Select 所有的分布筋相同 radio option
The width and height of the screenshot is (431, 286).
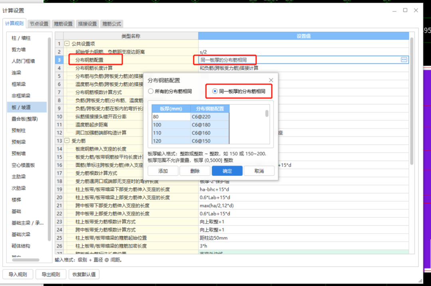click(151, 91)
